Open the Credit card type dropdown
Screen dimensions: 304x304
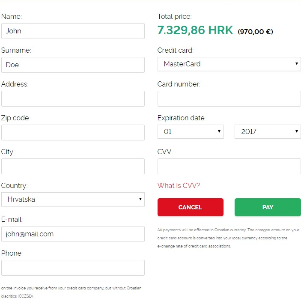coord(229,64)
